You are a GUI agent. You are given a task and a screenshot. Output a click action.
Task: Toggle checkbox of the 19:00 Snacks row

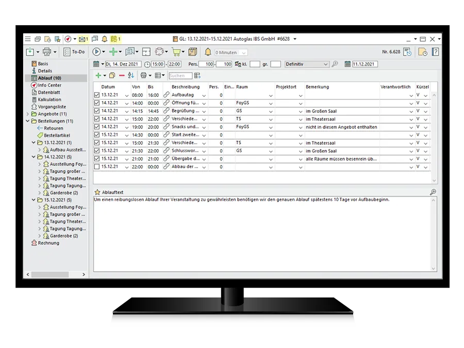tap(97, 127)
